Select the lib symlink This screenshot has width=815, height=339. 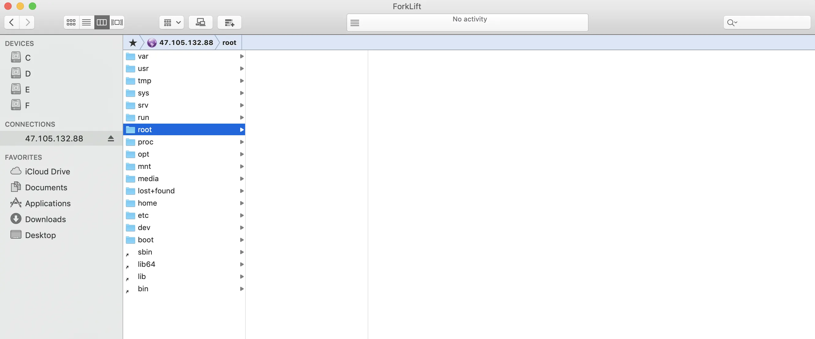(184, 277)
